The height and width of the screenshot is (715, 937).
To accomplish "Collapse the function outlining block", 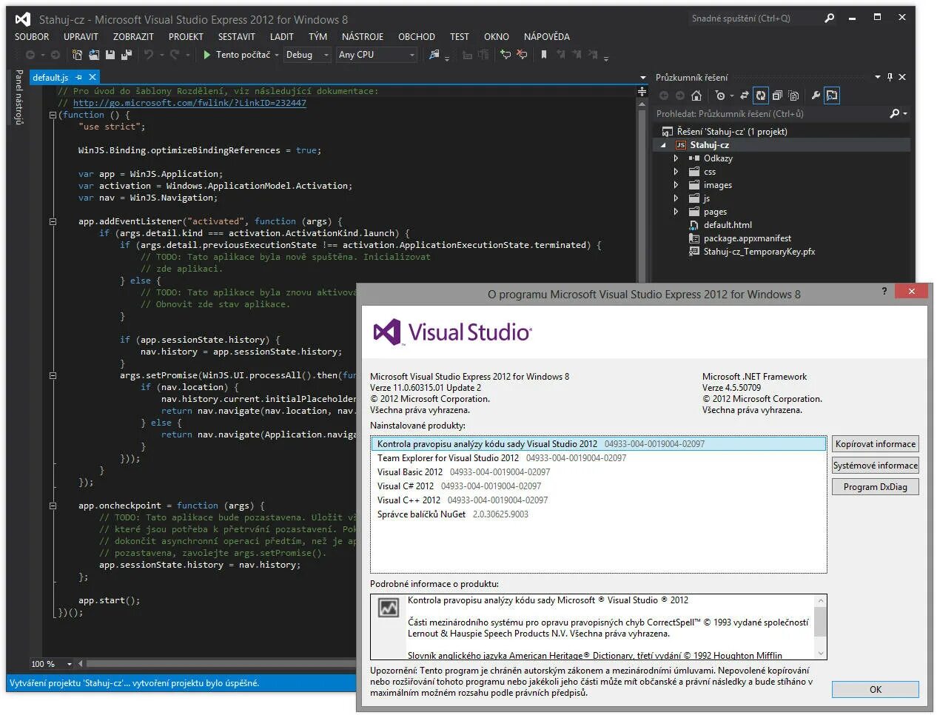I will tap(53, 115).
